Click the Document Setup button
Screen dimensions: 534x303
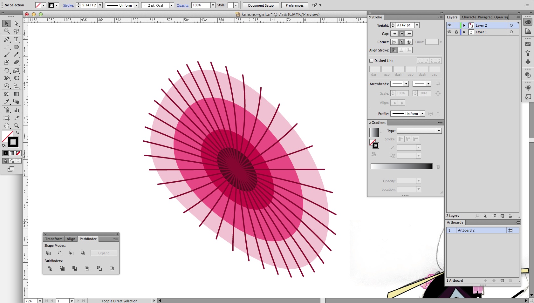click(261, 5)
